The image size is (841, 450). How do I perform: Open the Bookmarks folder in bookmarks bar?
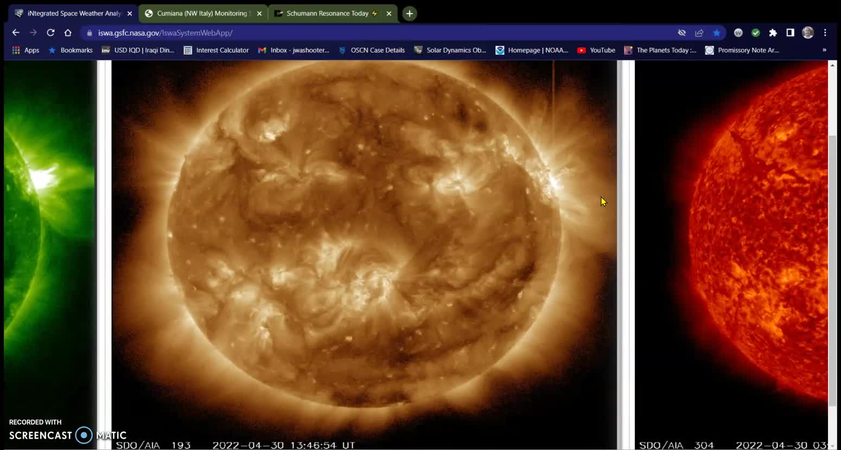click(x=71, y=50)
